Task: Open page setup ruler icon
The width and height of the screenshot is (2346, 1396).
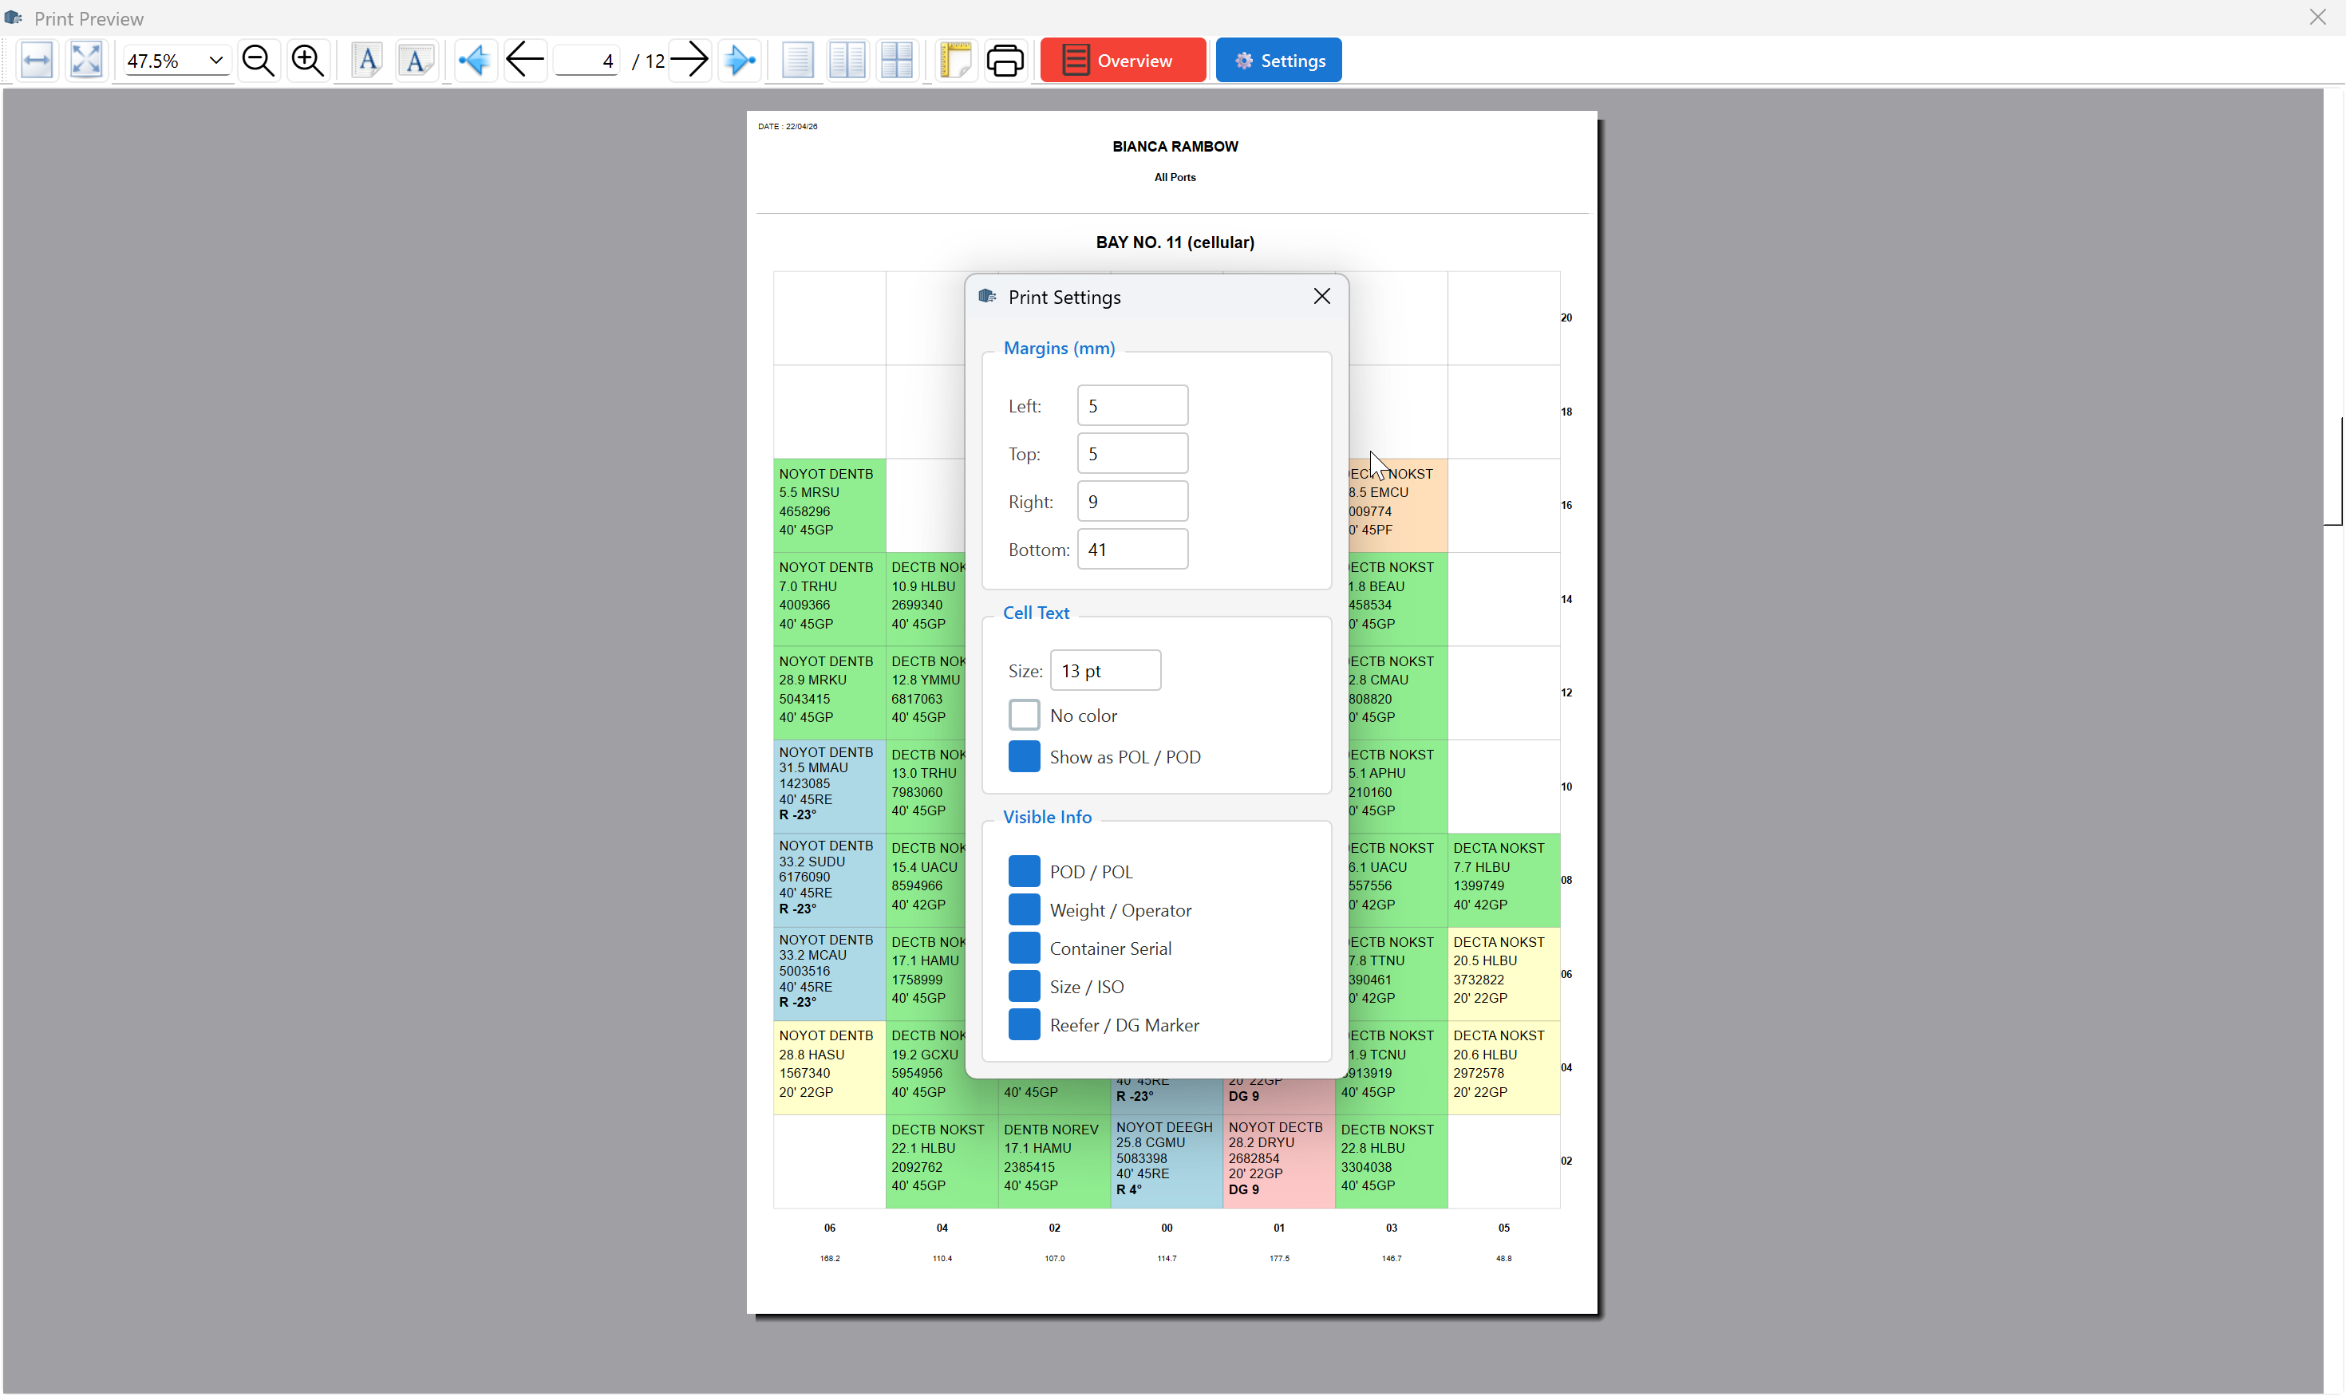Action: (x=956, y=61)
